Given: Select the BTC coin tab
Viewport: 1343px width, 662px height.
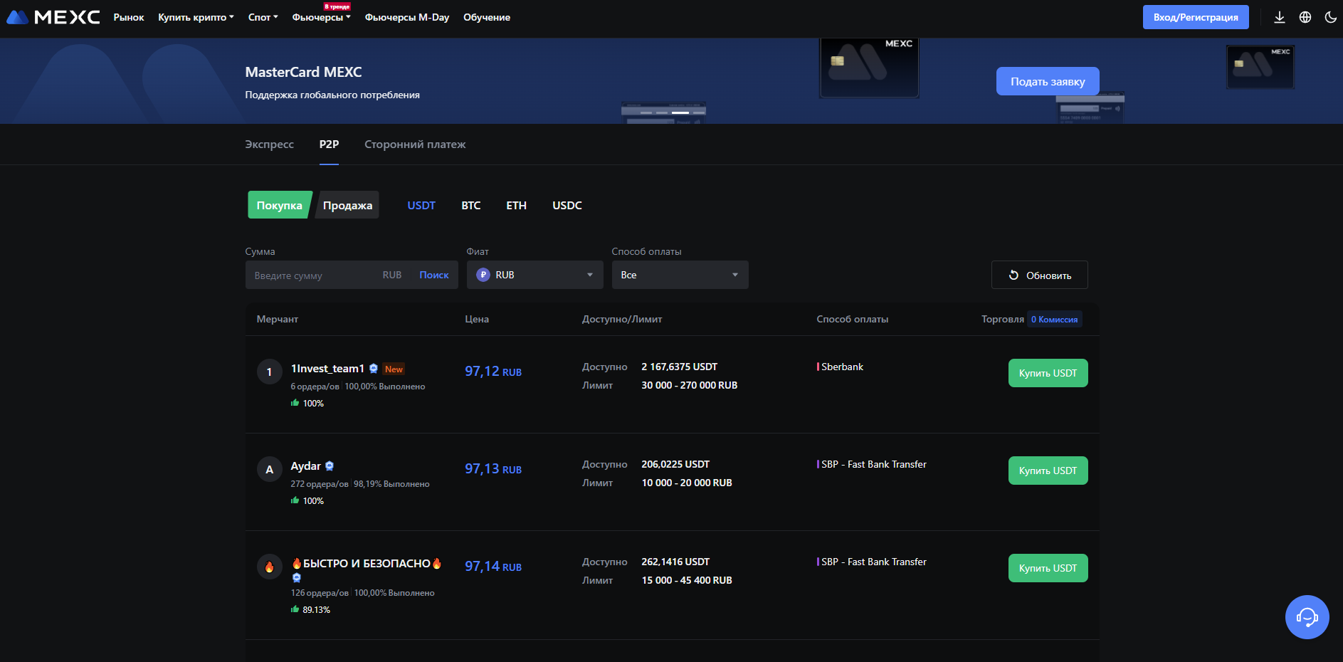Looking at the screenshot, I should (470, 205).
